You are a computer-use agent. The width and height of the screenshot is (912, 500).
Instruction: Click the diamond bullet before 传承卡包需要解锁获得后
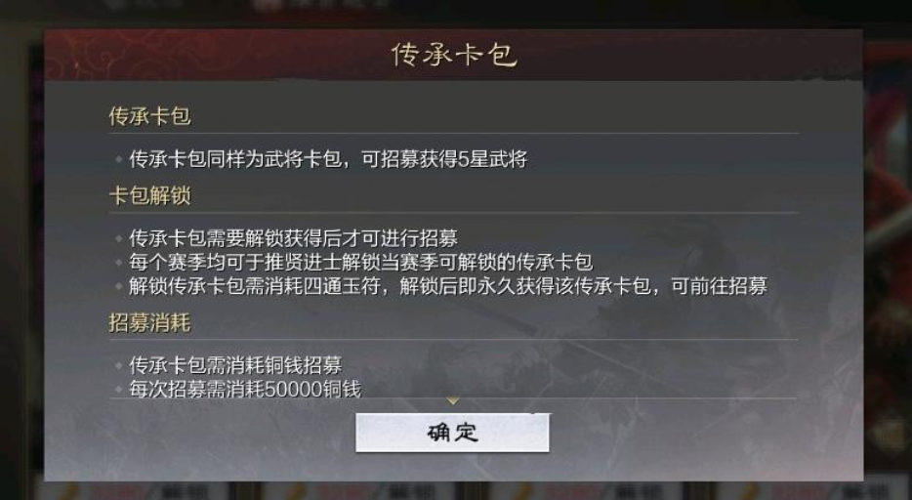click(x=119, y=237)
